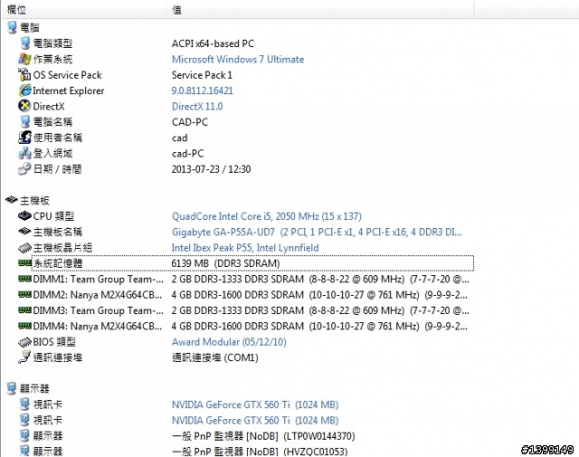Select the DIMM3: Team Group row label
This screenshot has width=579, height=457.
99,310
